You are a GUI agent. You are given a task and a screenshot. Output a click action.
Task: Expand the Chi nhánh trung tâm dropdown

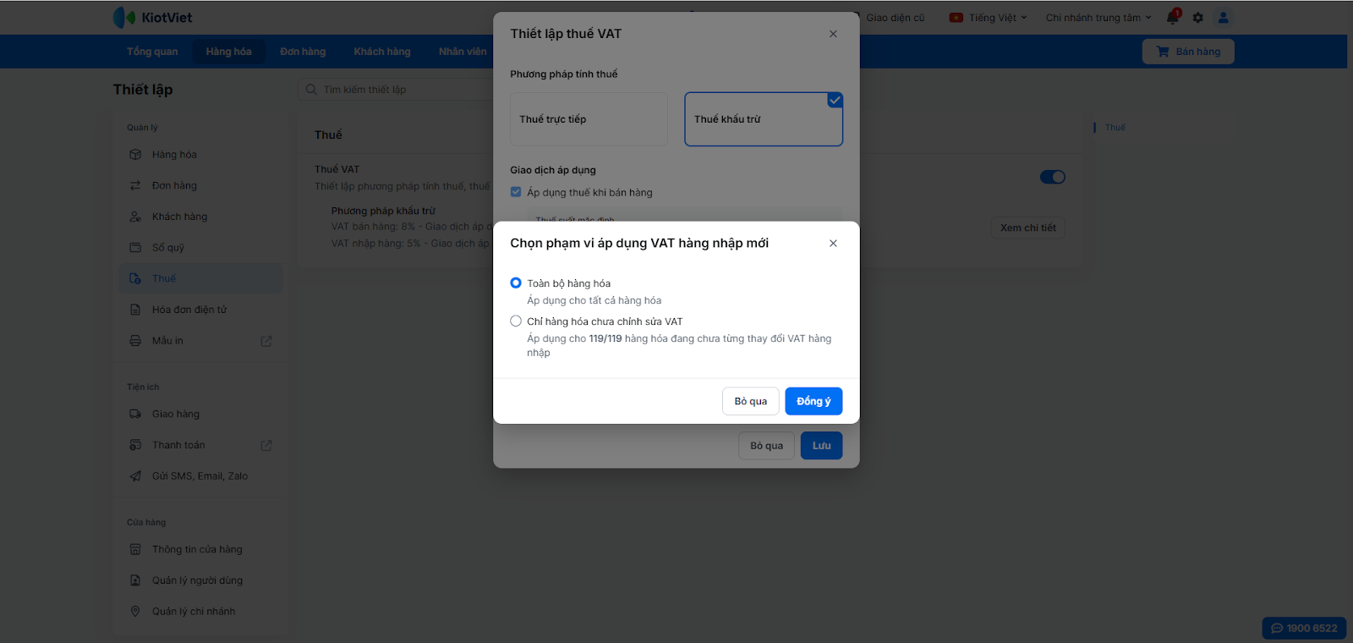pos(1098,18)
